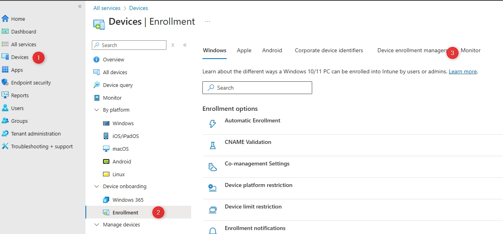503x234 pixels.
Task: Click the Co-management Settings icon
Action: coord(213,167)
